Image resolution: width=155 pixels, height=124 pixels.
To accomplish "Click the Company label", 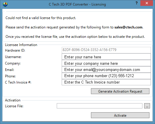I will [x=13, y=63].
